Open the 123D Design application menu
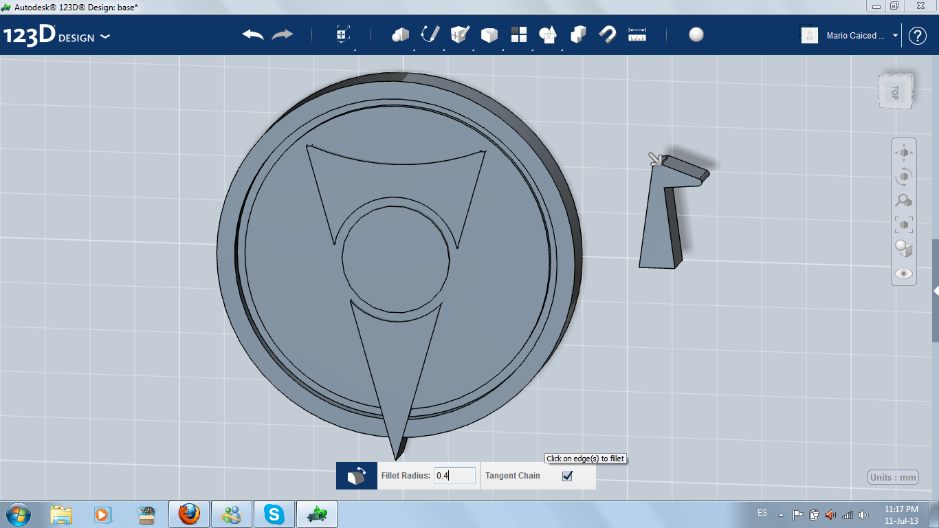The height and width of the screenshot is (528, 939). (x=56, y=36)
